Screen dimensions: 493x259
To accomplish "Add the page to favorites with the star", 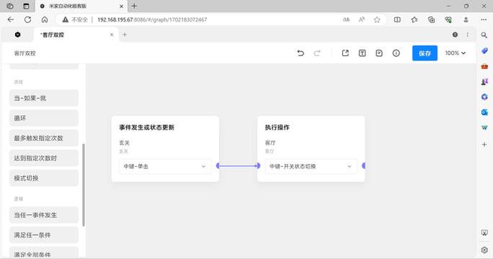I will pyautogui.click(x=377, y=19).
